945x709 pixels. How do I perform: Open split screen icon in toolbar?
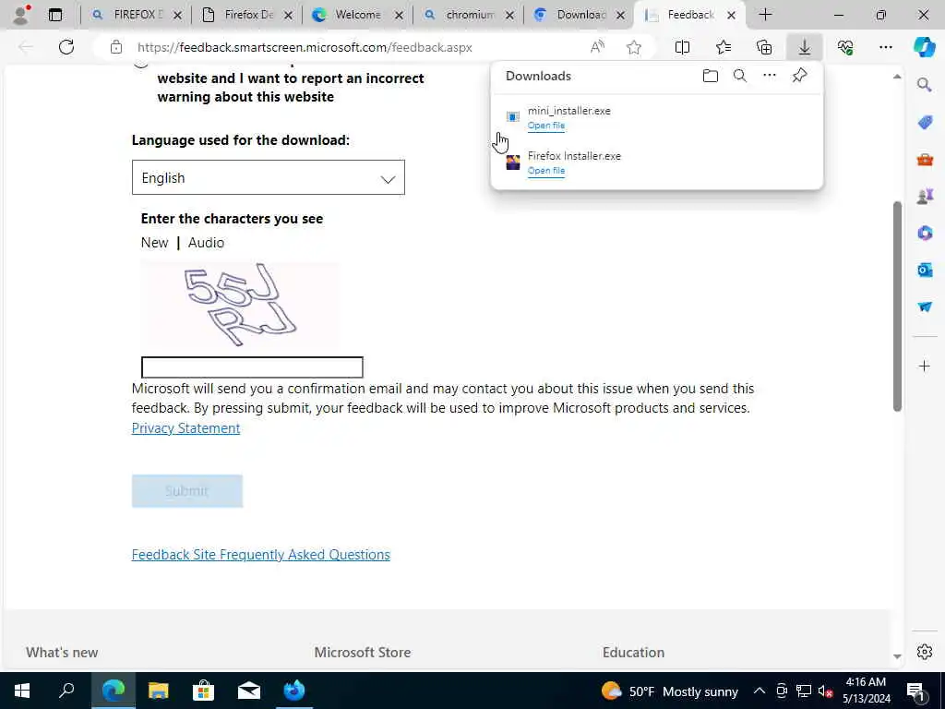pos(682,47)
